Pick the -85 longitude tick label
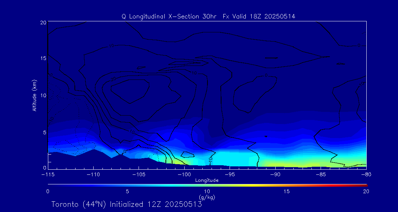The image size is (398, 212). (x=321, y=175)
